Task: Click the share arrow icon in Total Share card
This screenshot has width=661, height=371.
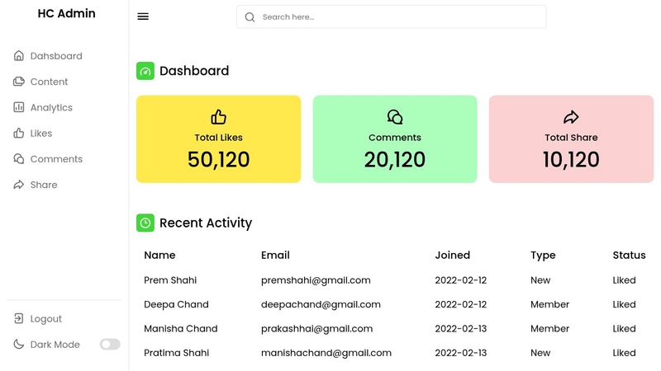Action: pyautogui.click(x=571, y=117)
